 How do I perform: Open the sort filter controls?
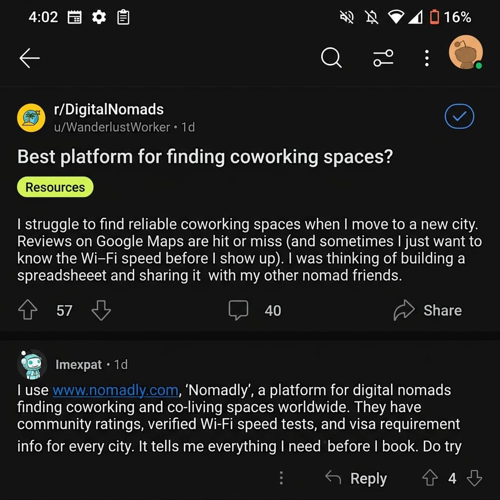[383, 58]
